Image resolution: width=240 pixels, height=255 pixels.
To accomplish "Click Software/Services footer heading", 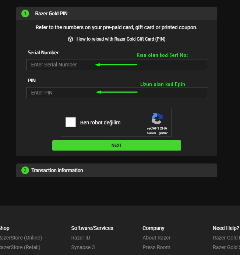I will click(x=92, y=228).
